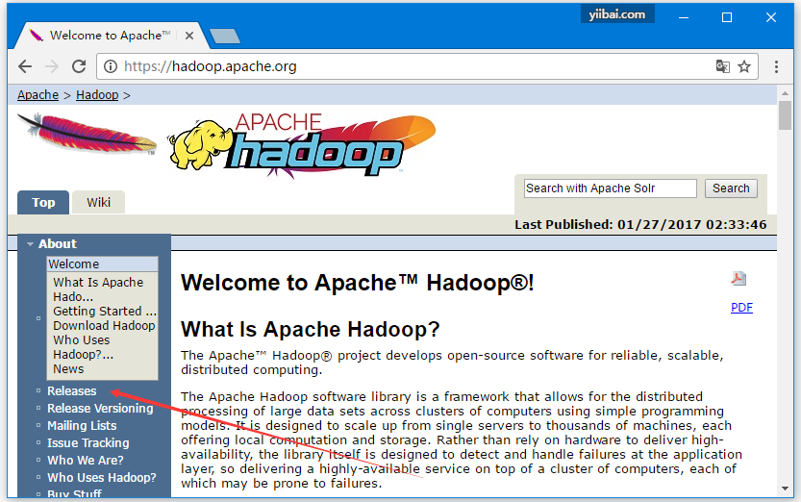The image size is (801, 502).
Task: Close the Welcome to Apache tab
Action: coord(189,36)
